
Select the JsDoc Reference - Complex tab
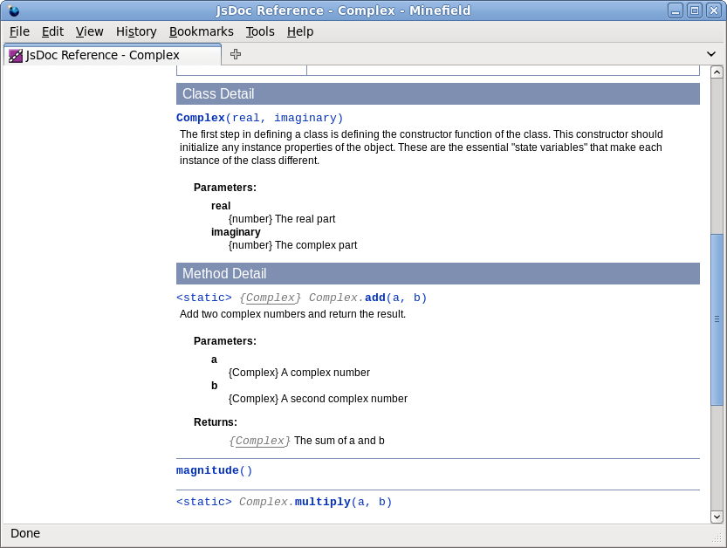[113, 55]
